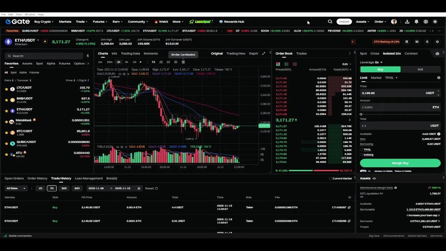Open the language globe icon
Image resolution: width=446 pixels, height=251 pixels.
[x=425, y=22]
